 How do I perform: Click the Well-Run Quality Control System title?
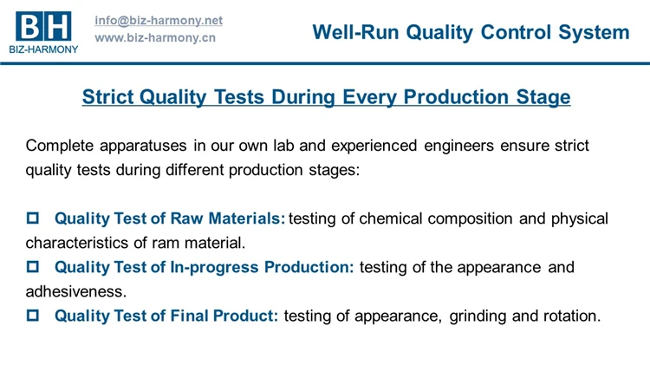pyautogui.click(x=471, y=32)
